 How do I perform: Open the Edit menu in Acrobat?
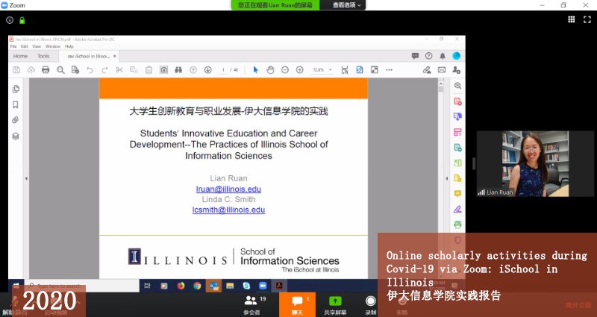pos(25,46)
